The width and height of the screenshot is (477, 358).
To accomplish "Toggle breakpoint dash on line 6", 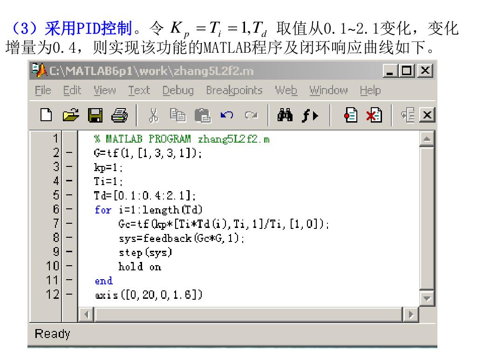I will coord(69,209).
